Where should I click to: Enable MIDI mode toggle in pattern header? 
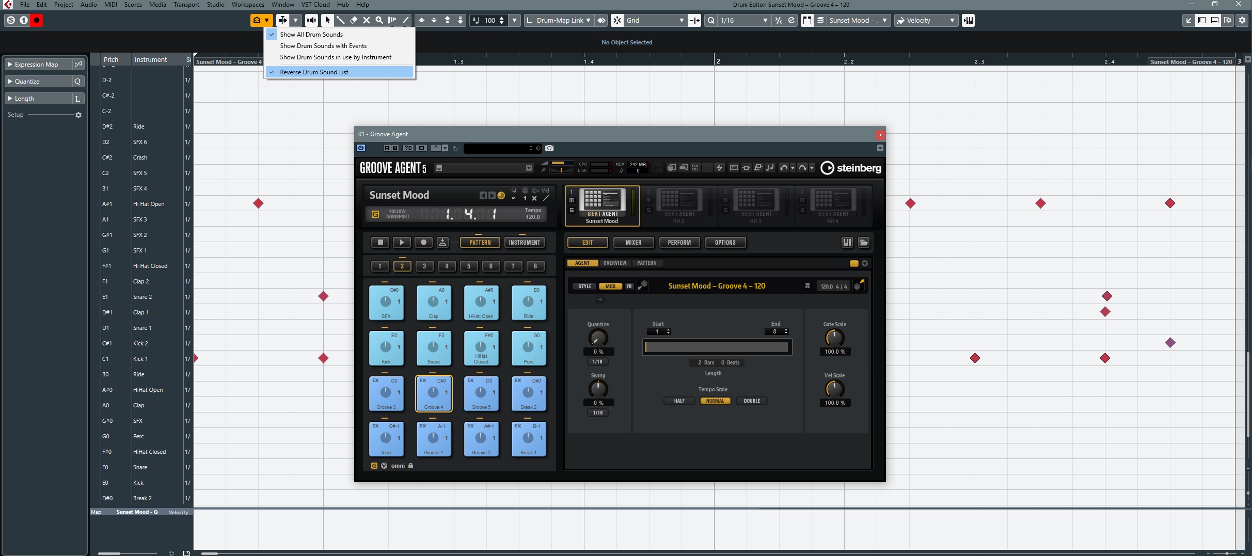point(610,286)
